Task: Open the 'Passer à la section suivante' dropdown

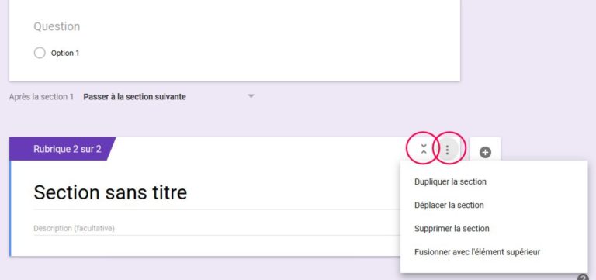Action: pos(169,96)
